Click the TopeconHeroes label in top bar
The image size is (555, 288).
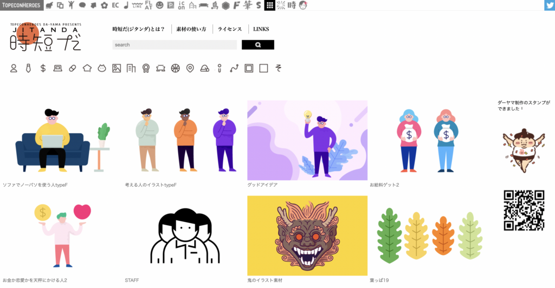21,5
